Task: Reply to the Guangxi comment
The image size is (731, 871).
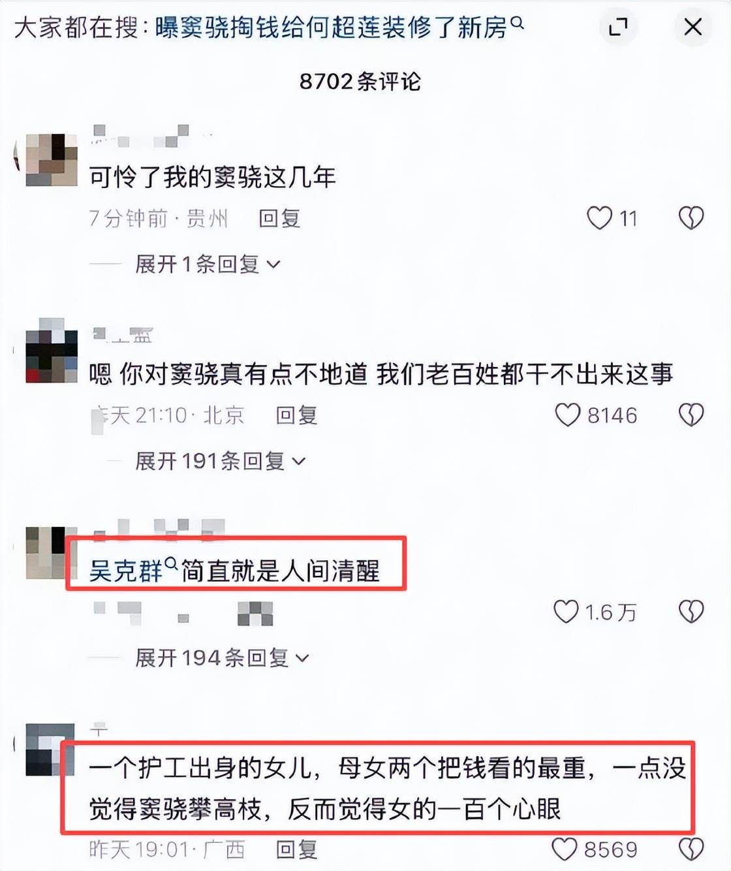Action: pyautogui.click(x=296, y=849)
